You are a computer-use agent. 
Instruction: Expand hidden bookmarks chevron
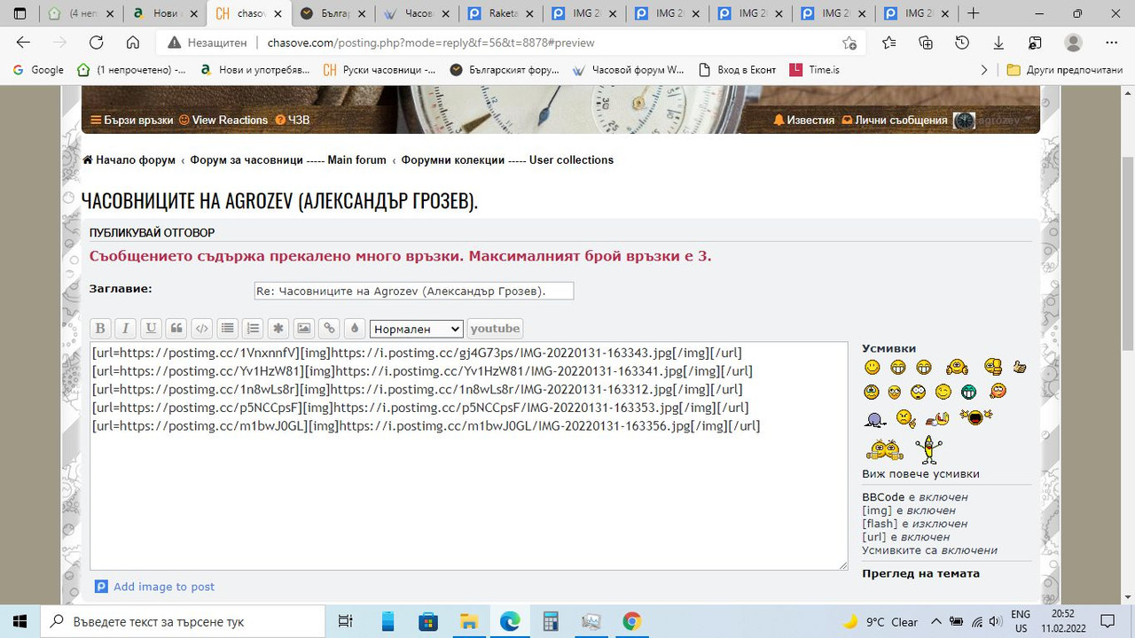[984, 70]
